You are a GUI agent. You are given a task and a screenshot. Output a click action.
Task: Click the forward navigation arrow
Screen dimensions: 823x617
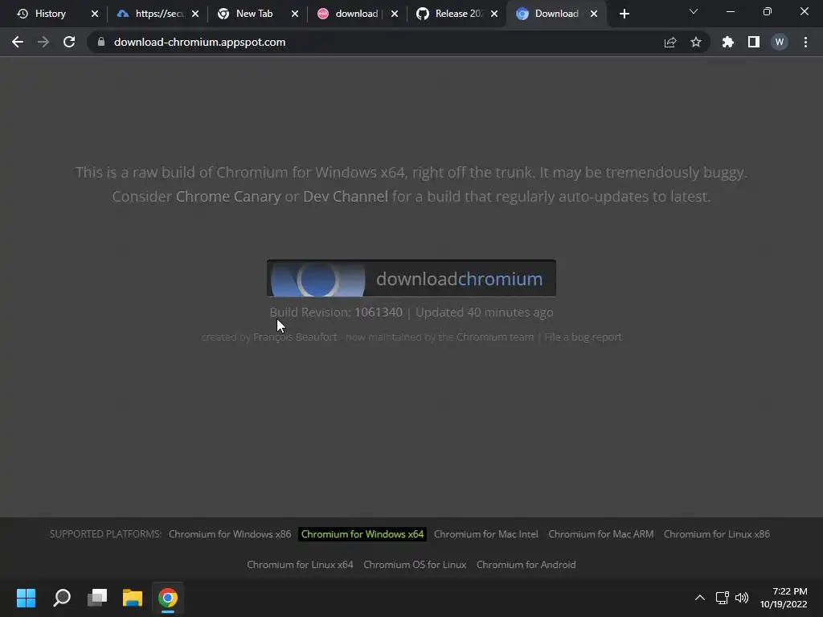(43, 42)
